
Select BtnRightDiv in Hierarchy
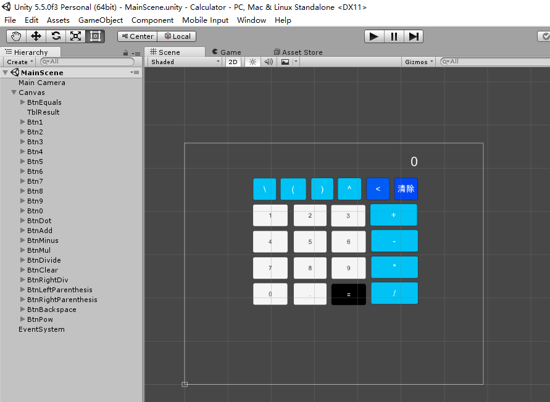[x=48, y=280]
